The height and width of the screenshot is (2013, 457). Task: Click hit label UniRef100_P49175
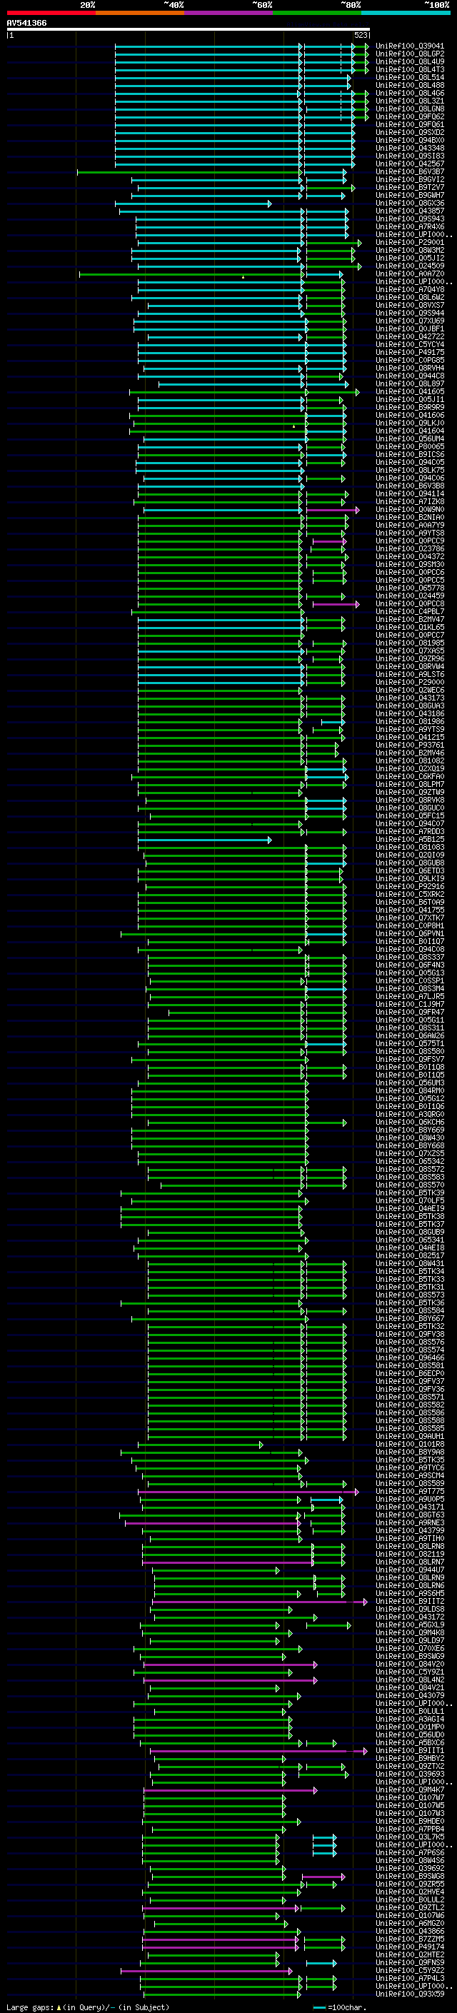410,353
